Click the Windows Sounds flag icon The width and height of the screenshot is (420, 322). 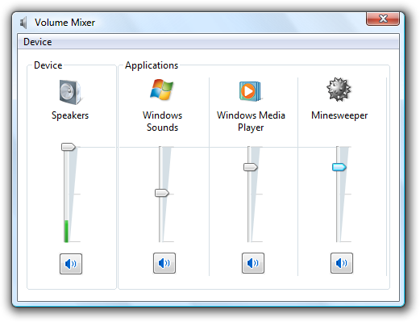tap(162, 90)
